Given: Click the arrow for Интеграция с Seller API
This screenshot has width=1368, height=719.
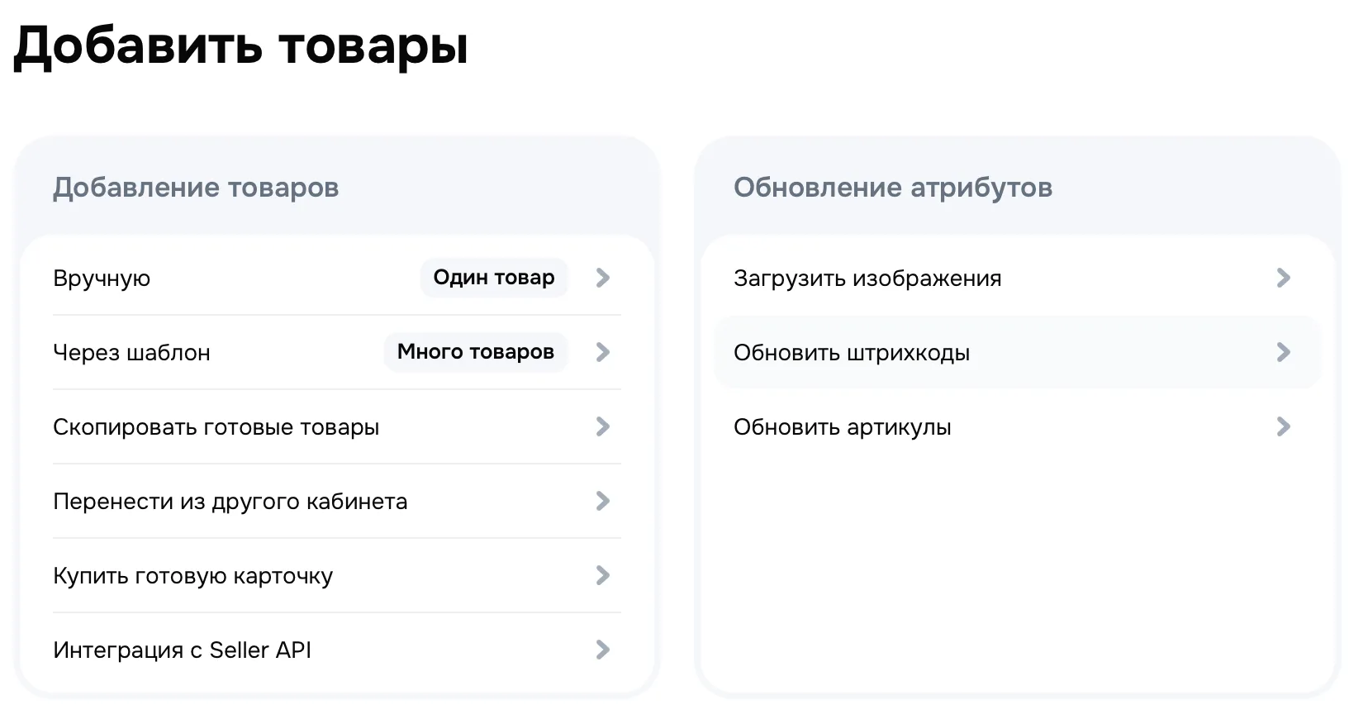Looking at the screenshot, I should 603,650.
